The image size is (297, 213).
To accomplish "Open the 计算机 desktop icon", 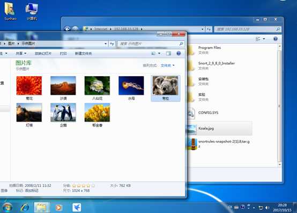I will (32, 11).
